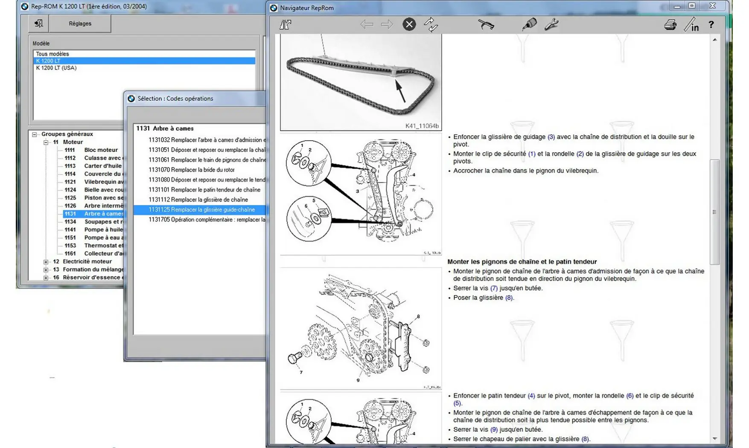Follow reference link (1) for clip de sécurité

(x=531, y=154)
